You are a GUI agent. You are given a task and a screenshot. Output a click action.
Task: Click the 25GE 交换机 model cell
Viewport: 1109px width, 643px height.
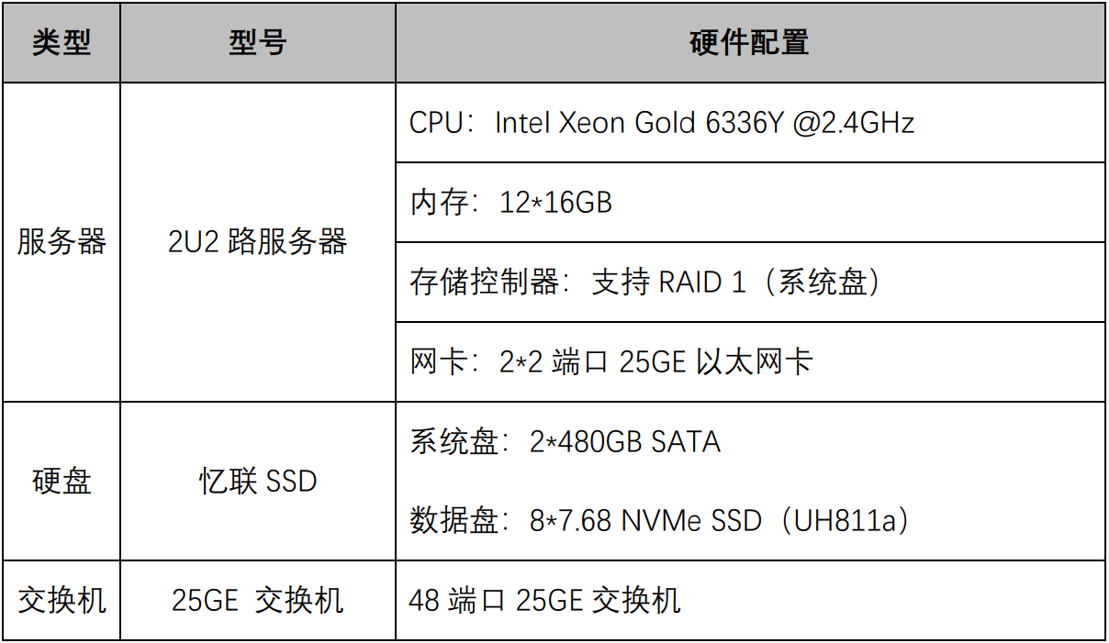coord(258,601)
